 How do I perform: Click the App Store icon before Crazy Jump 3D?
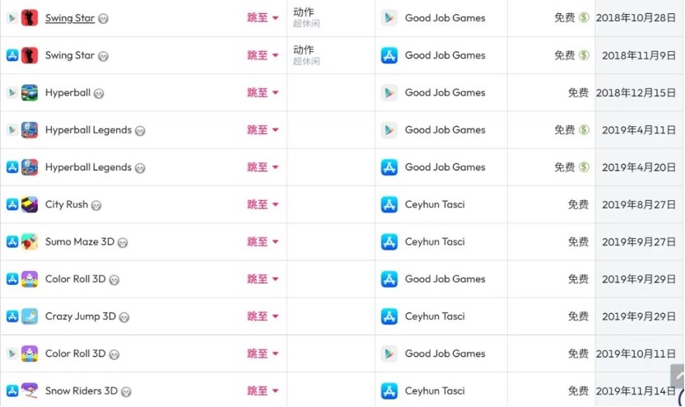coord(12,316)
